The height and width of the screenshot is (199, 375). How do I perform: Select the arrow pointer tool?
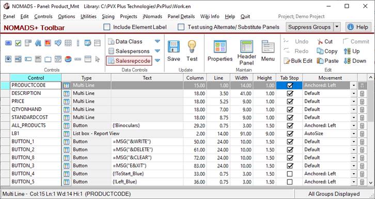tap(97, 59)
